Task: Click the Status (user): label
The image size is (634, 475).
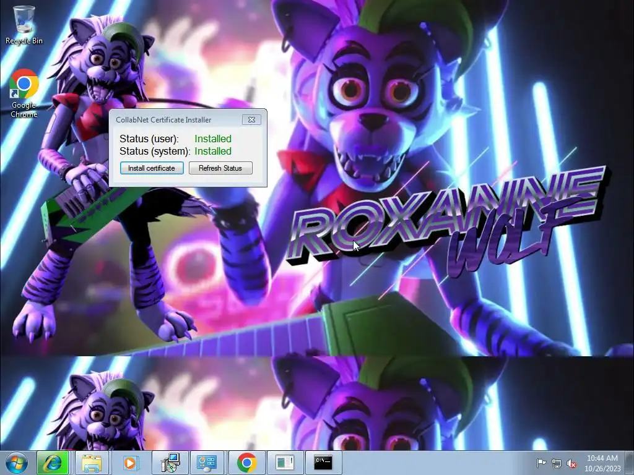Action: [149, 139]
